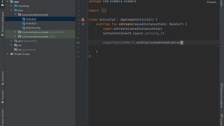Image resolution: width=224 pixels, height=126 pixels.
Task: Select Activity2 in the project tree
Action: 40,19
